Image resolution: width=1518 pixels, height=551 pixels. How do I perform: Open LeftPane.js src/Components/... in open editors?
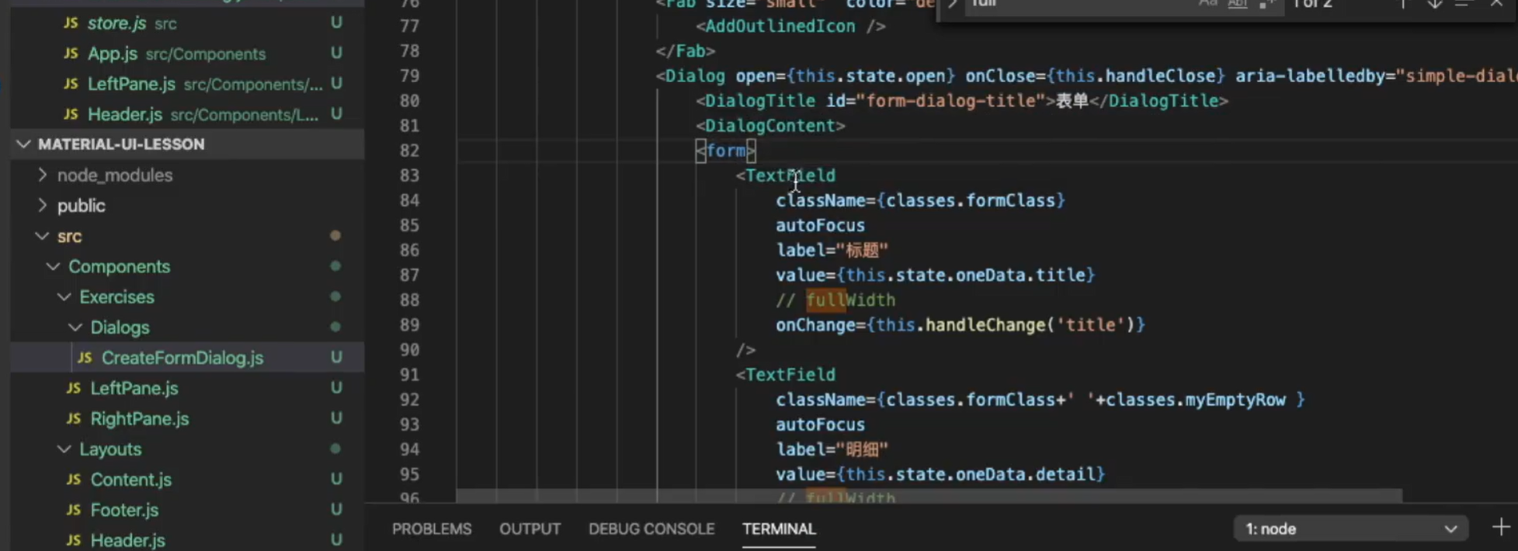(187, 84)
